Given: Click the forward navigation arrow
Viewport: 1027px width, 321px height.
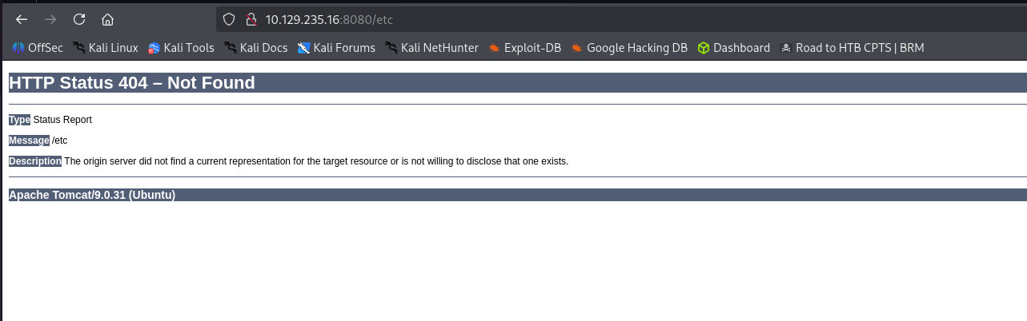Looking at the screenshot, I should point(50,19).
